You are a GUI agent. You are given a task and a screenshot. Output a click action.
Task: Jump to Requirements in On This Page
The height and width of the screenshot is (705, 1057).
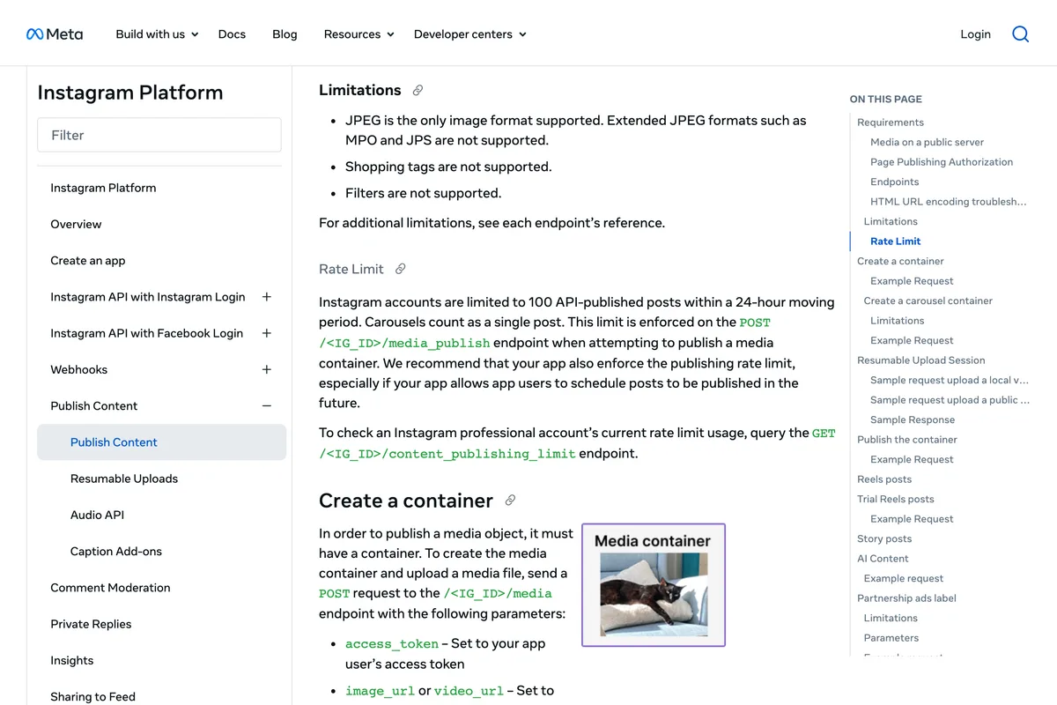click(891, 122)
